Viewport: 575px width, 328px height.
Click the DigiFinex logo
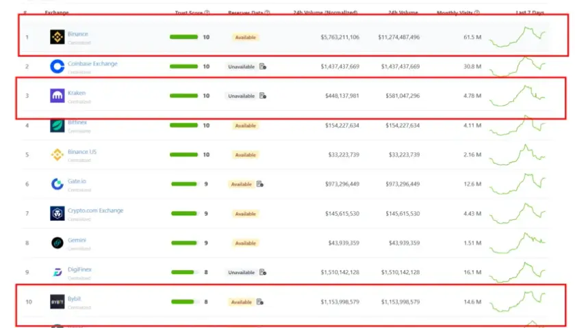point(57,272)
